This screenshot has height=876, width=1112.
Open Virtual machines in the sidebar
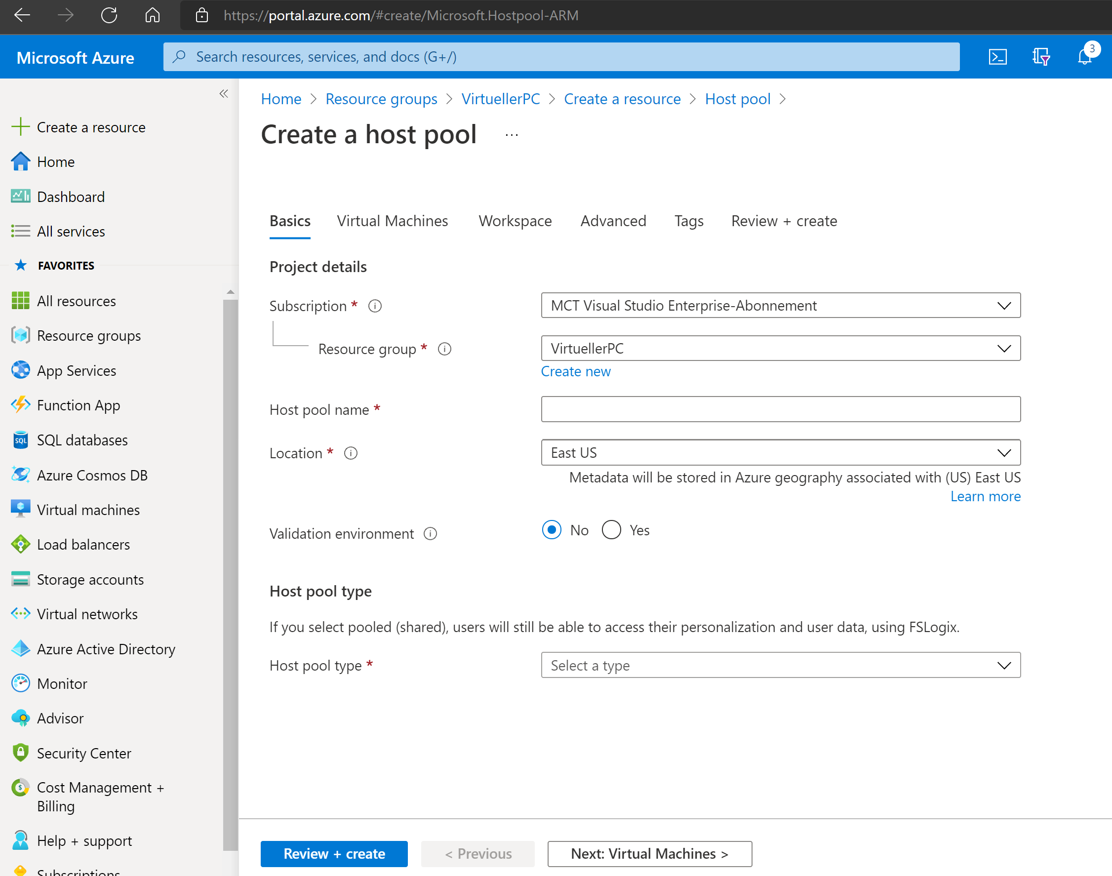point(88,510)
